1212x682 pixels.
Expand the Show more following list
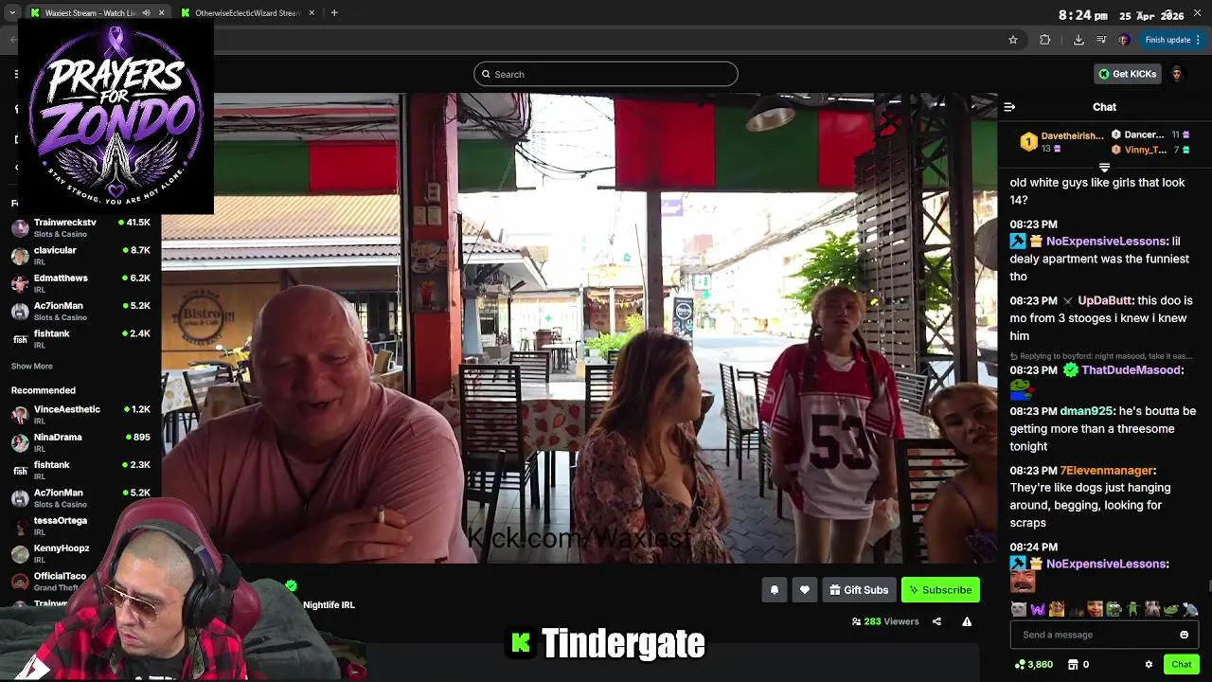(x=32, y=367)
